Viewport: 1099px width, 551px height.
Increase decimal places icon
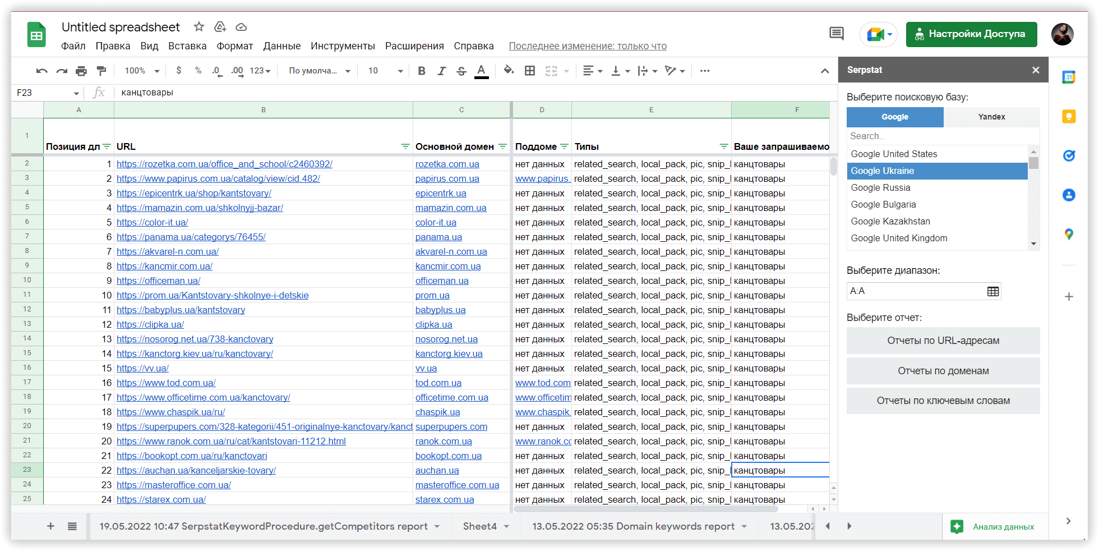pos(237,71)
